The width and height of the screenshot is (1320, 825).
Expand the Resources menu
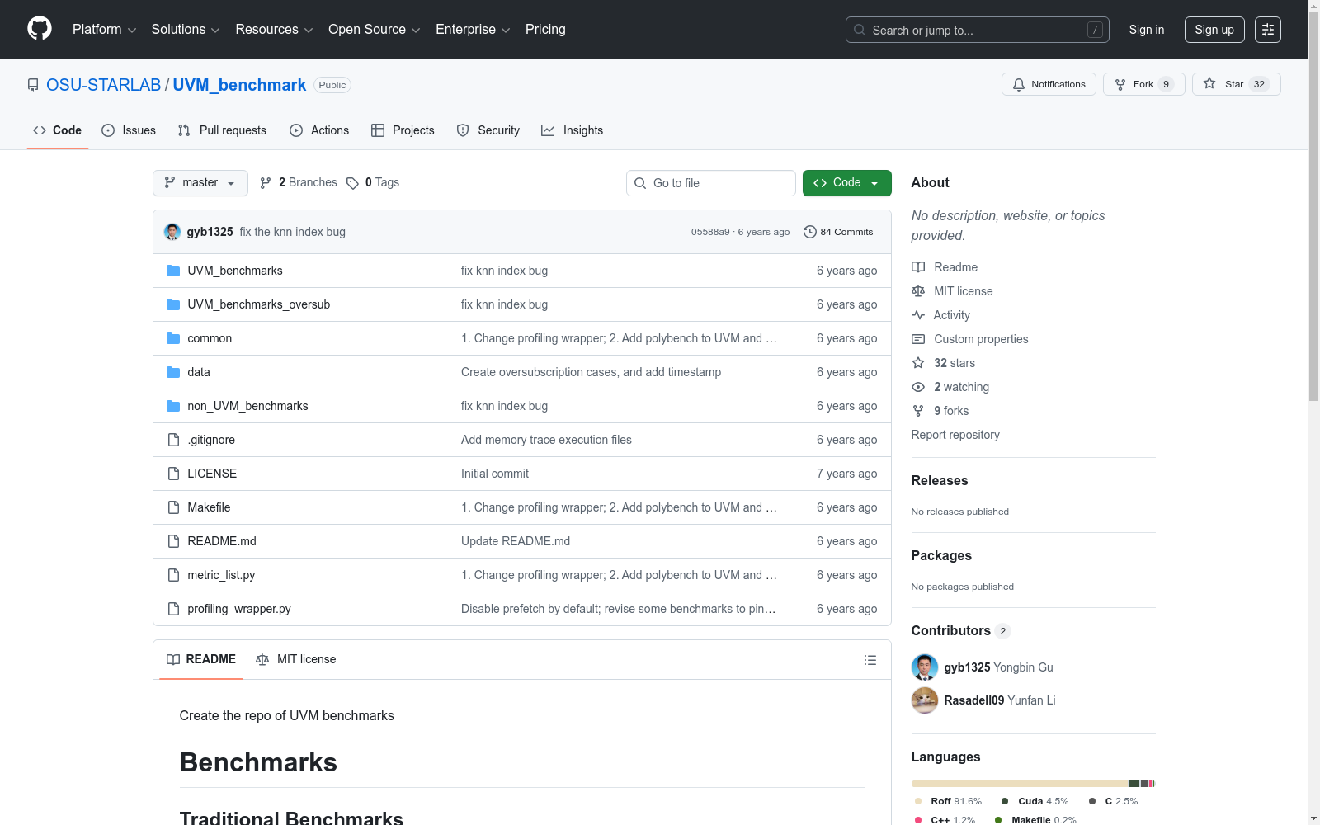point(274,30)
